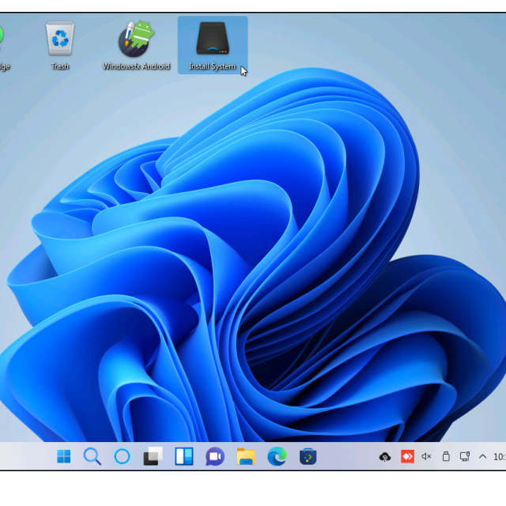Launch Edge browser from taskbar

point(277,456)
